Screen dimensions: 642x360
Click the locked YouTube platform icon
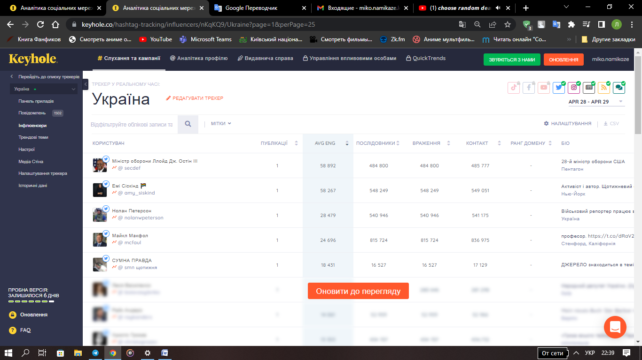pos(544,87)
